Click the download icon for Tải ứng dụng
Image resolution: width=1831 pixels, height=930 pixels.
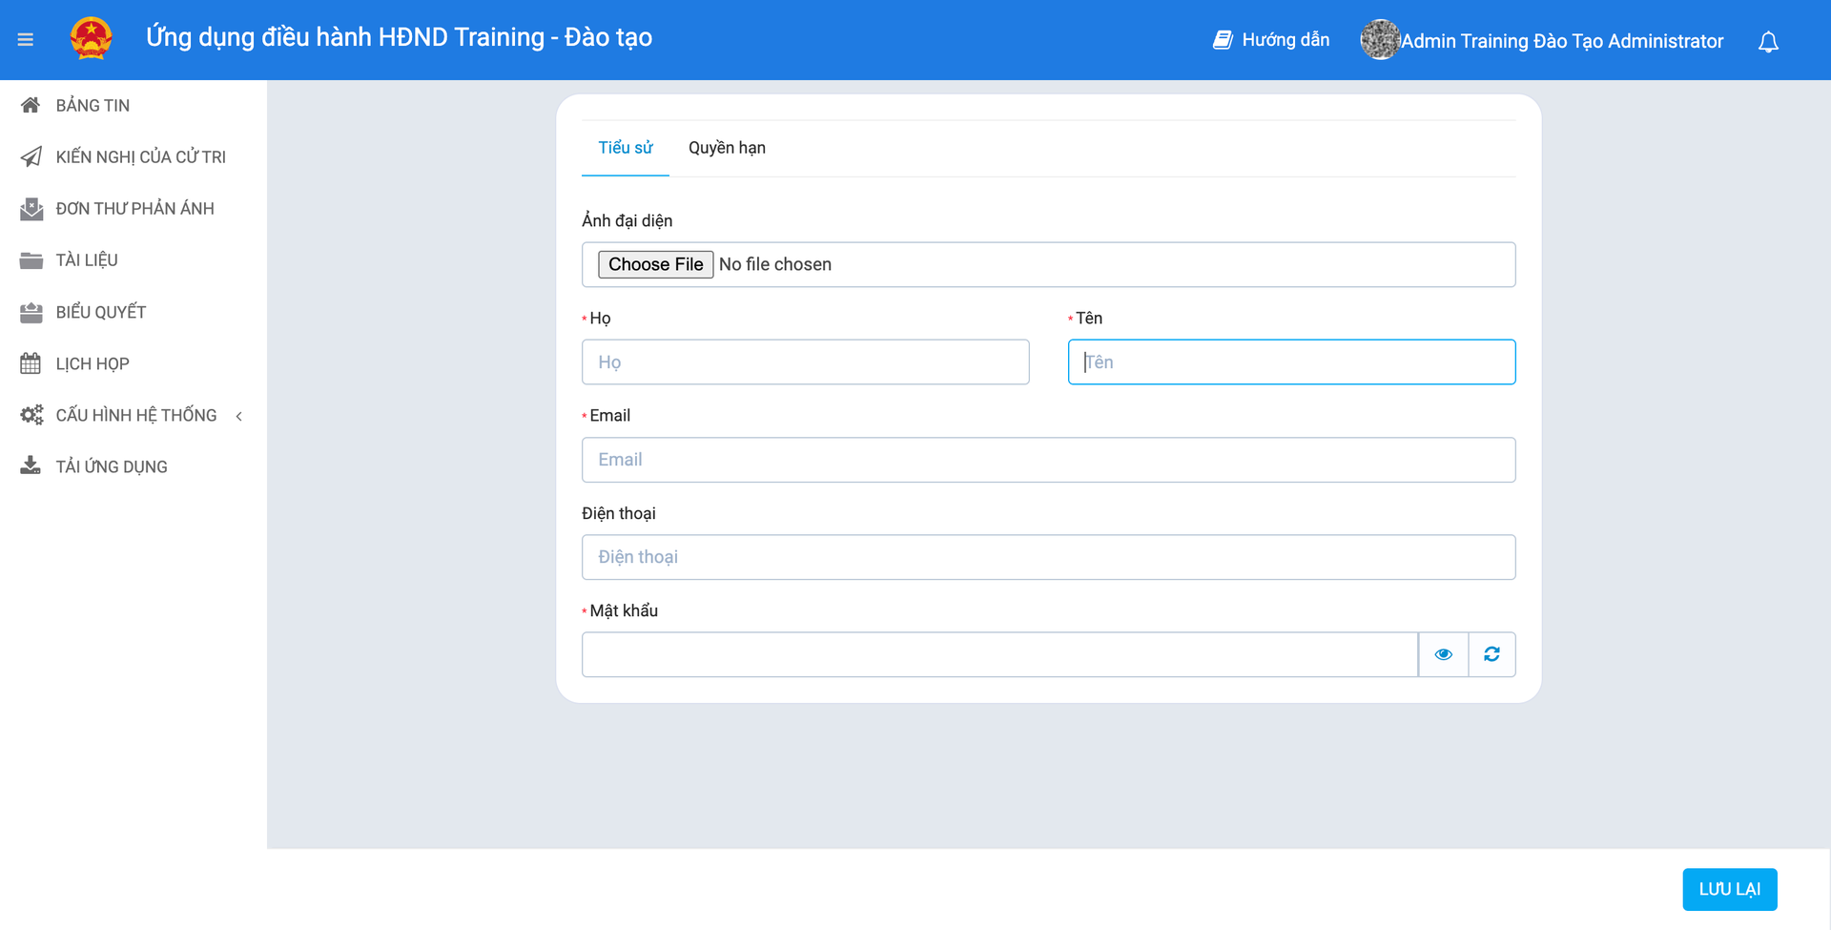pos(31,466)
